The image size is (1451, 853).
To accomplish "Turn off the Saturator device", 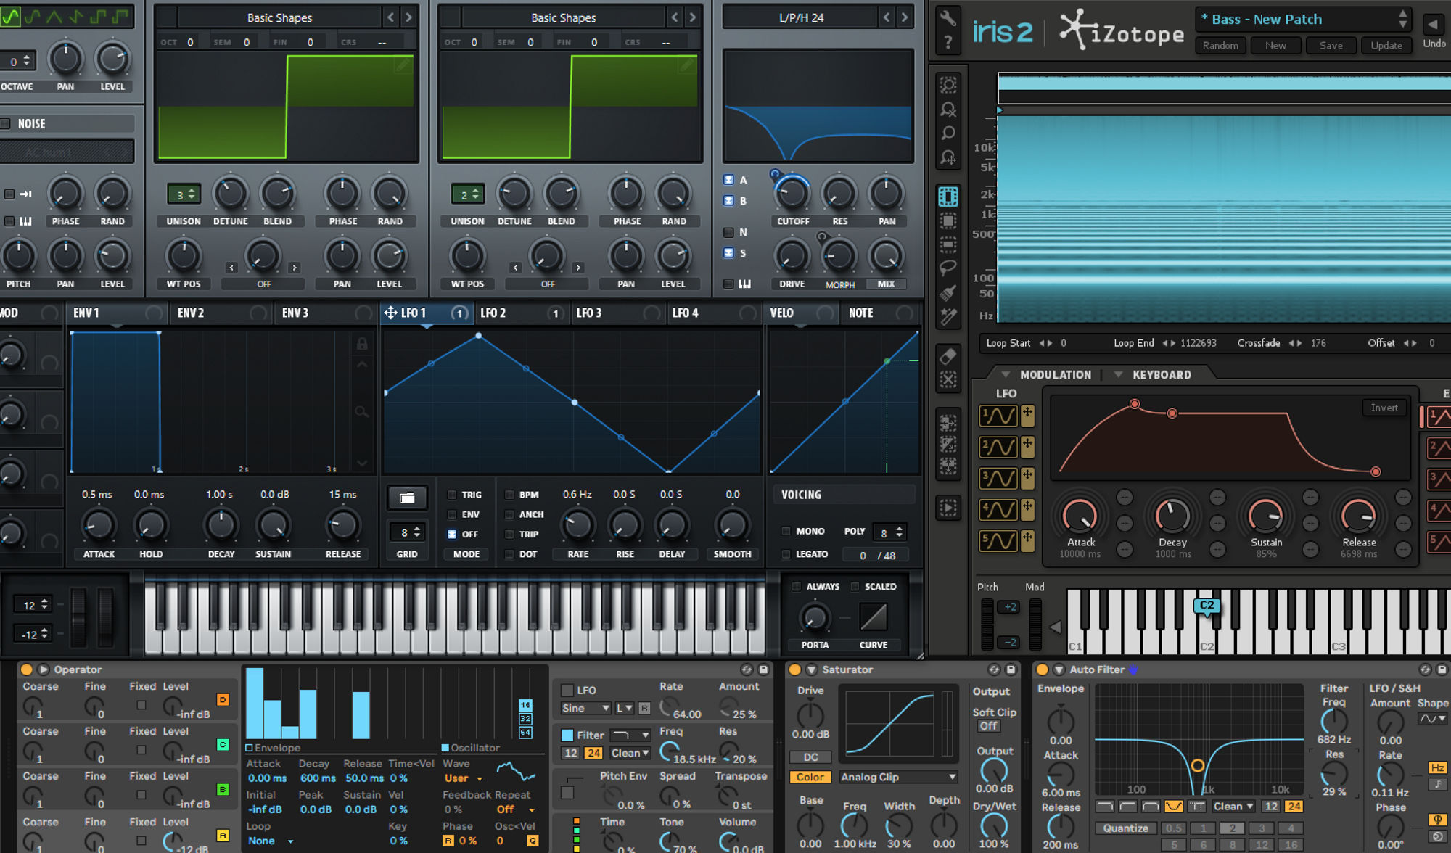I will [794, 669].
